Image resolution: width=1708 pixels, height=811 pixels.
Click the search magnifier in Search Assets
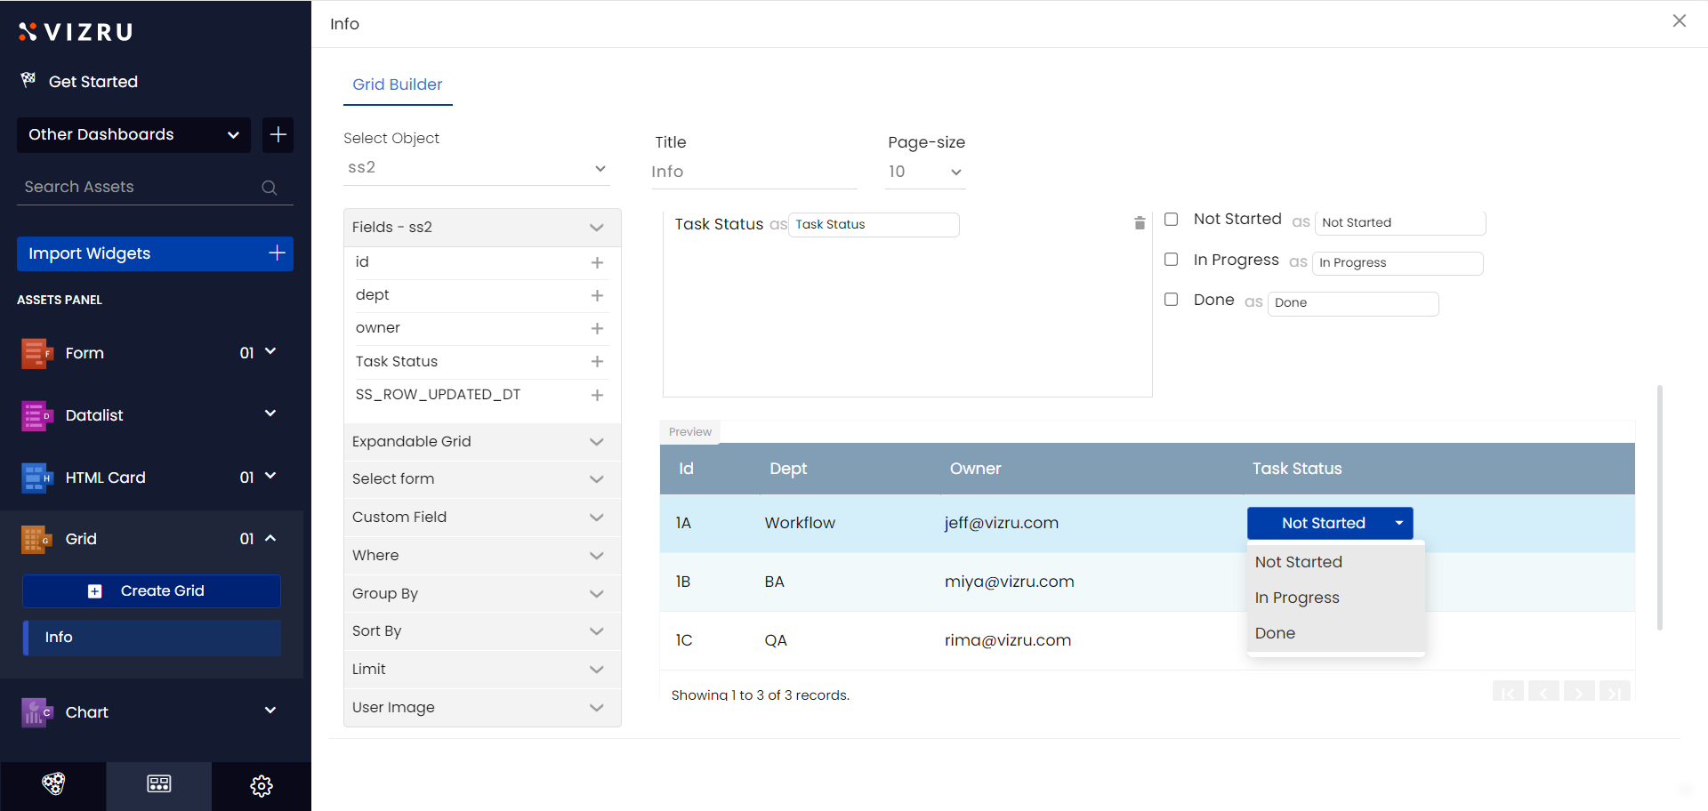[x=269, y=188]
